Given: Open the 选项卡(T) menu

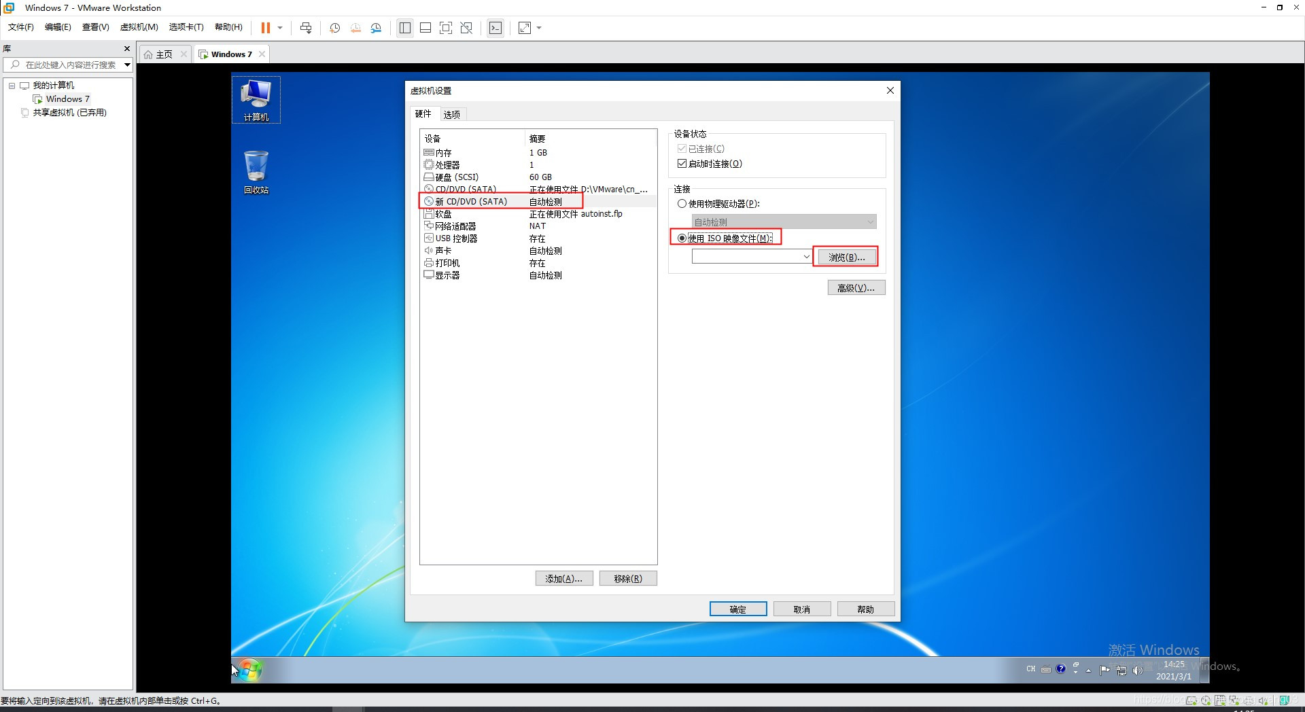Looking at the screenshot, I should [x=186, y=27].
